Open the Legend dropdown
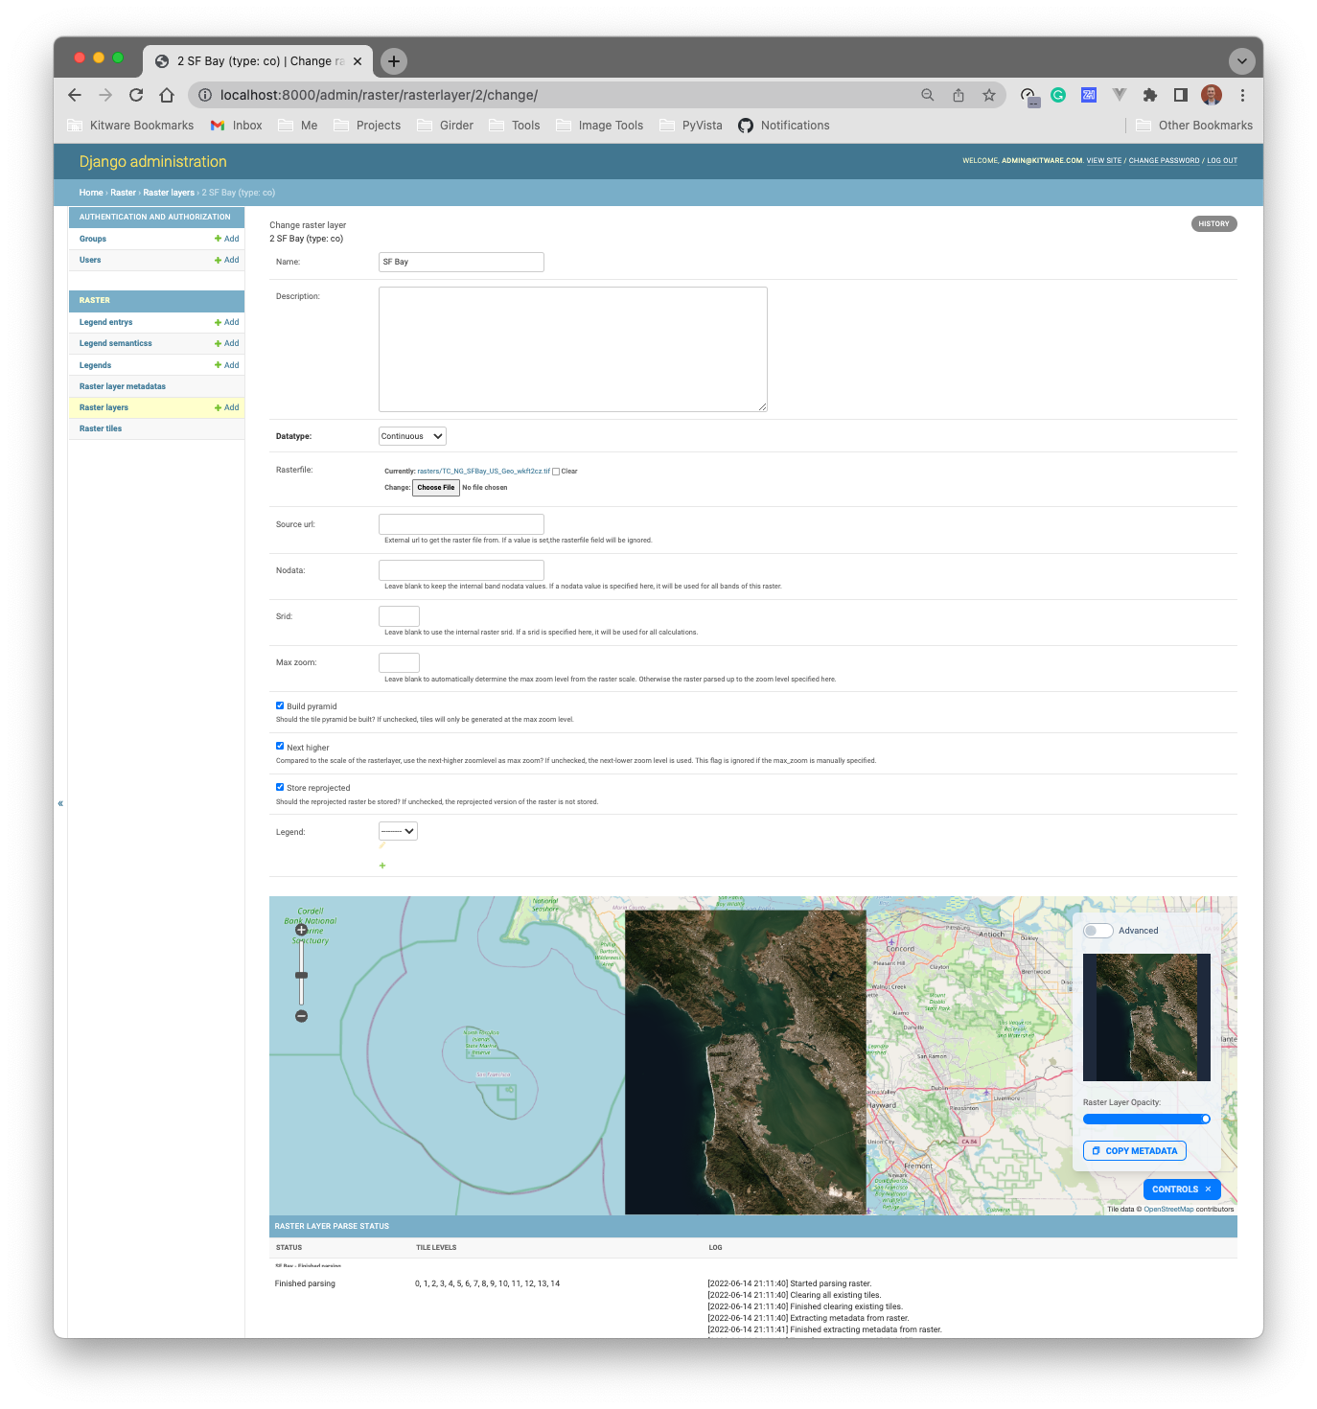 tap(398, 831)
